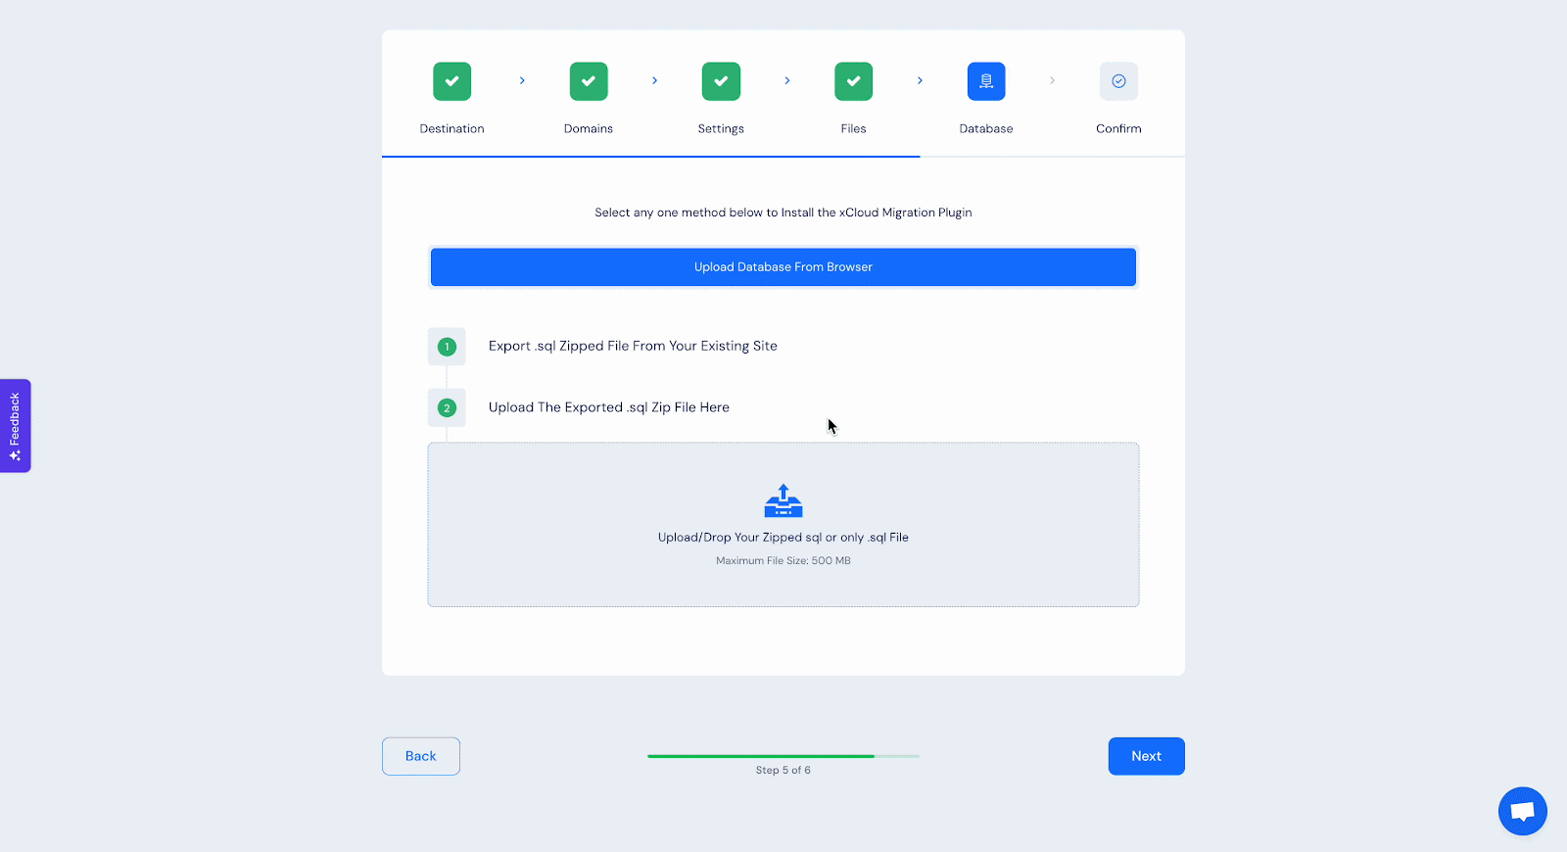The width and height of the screenshot is (1567, 852).
Task: Click the Domains step checkmark icon
Action: (x=588, y=81)
